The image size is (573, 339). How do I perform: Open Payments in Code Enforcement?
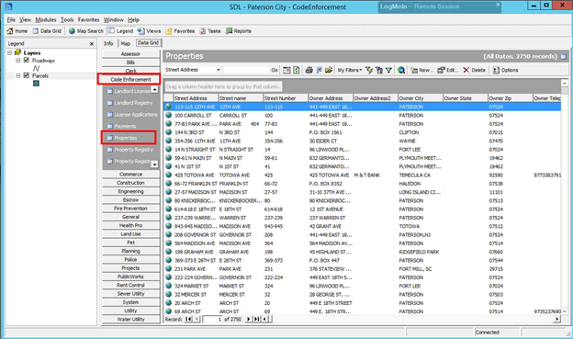121,126
